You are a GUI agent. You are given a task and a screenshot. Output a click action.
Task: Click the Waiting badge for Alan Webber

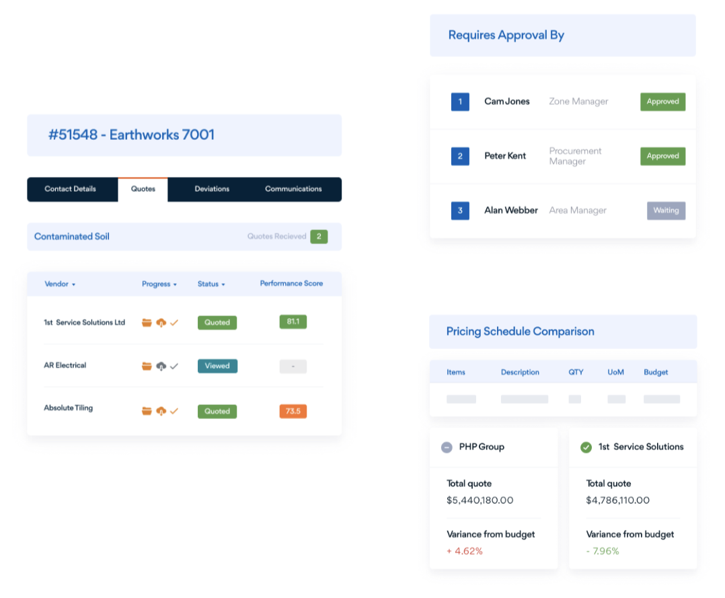coord(666,211)
